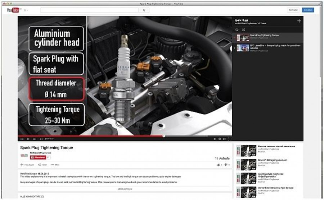This screenshot has height=200, width=324.
Task: Open the Mehr three-dots menu
Action: click(x=55, y=165)
